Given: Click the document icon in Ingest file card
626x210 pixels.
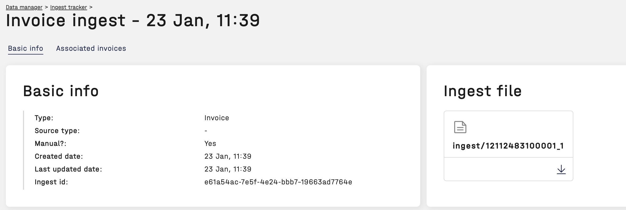Looking at the screenshot, I should tap(460, 127).
